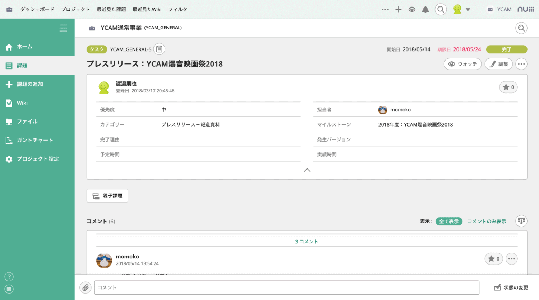
Task: Click the plus add icon in top bar
Action: tap(399, 9)
